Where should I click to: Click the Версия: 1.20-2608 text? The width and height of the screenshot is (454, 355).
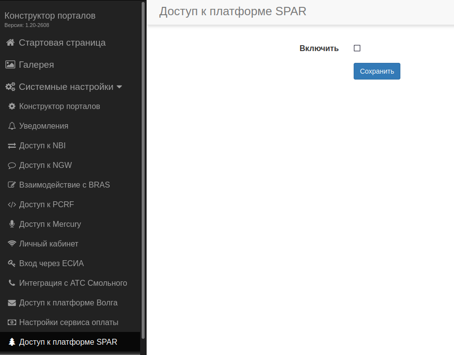coord(27,25)
